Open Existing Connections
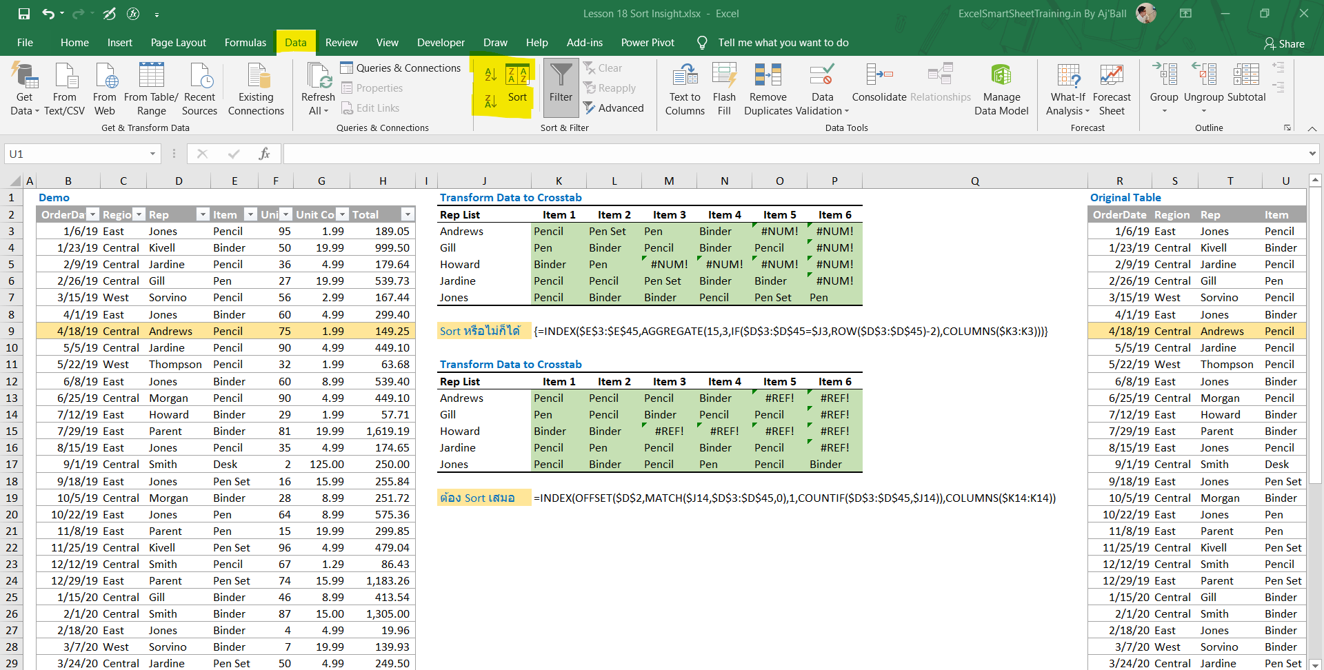Screen dimensions: 1324x670 click(256, 90)
